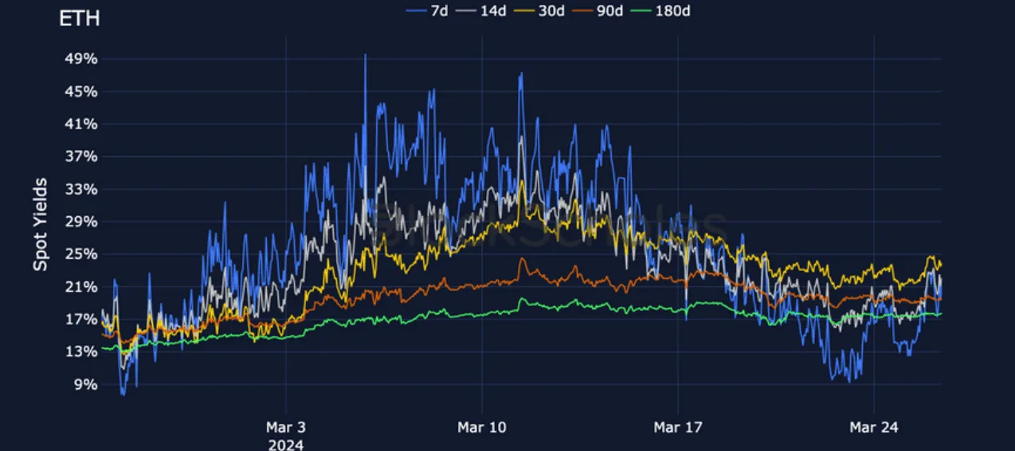1015x451 pixels.
Task: Click the 37% y-axis tick label
Action: (x=82, y=157)
